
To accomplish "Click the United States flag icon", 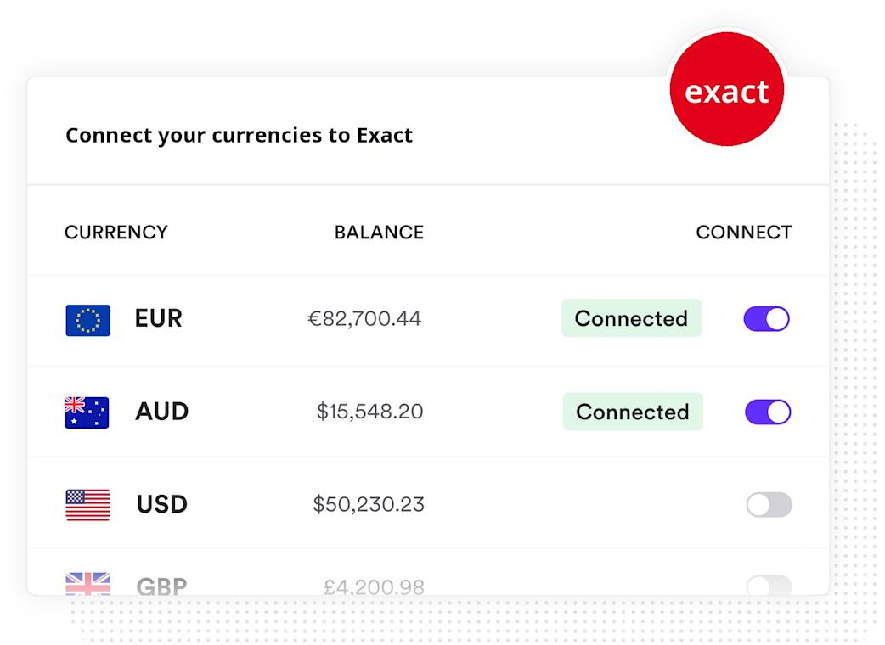I will pyautogui.click(x=88, y=505).
